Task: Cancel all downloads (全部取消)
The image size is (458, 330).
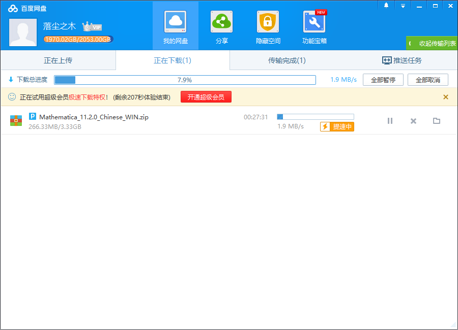Action: pos(427,80)
